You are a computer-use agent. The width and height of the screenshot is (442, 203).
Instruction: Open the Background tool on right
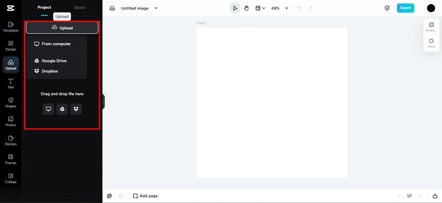pyautogui.click(x=431, y=27)
